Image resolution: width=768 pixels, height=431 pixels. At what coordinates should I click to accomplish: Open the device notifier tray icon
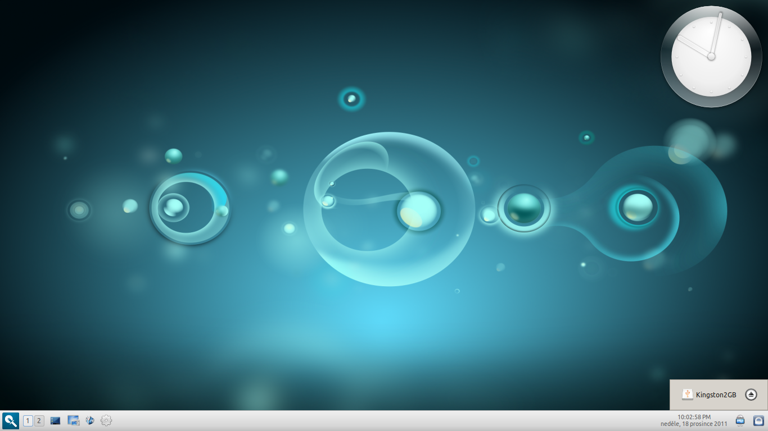[x=740, y=420]
